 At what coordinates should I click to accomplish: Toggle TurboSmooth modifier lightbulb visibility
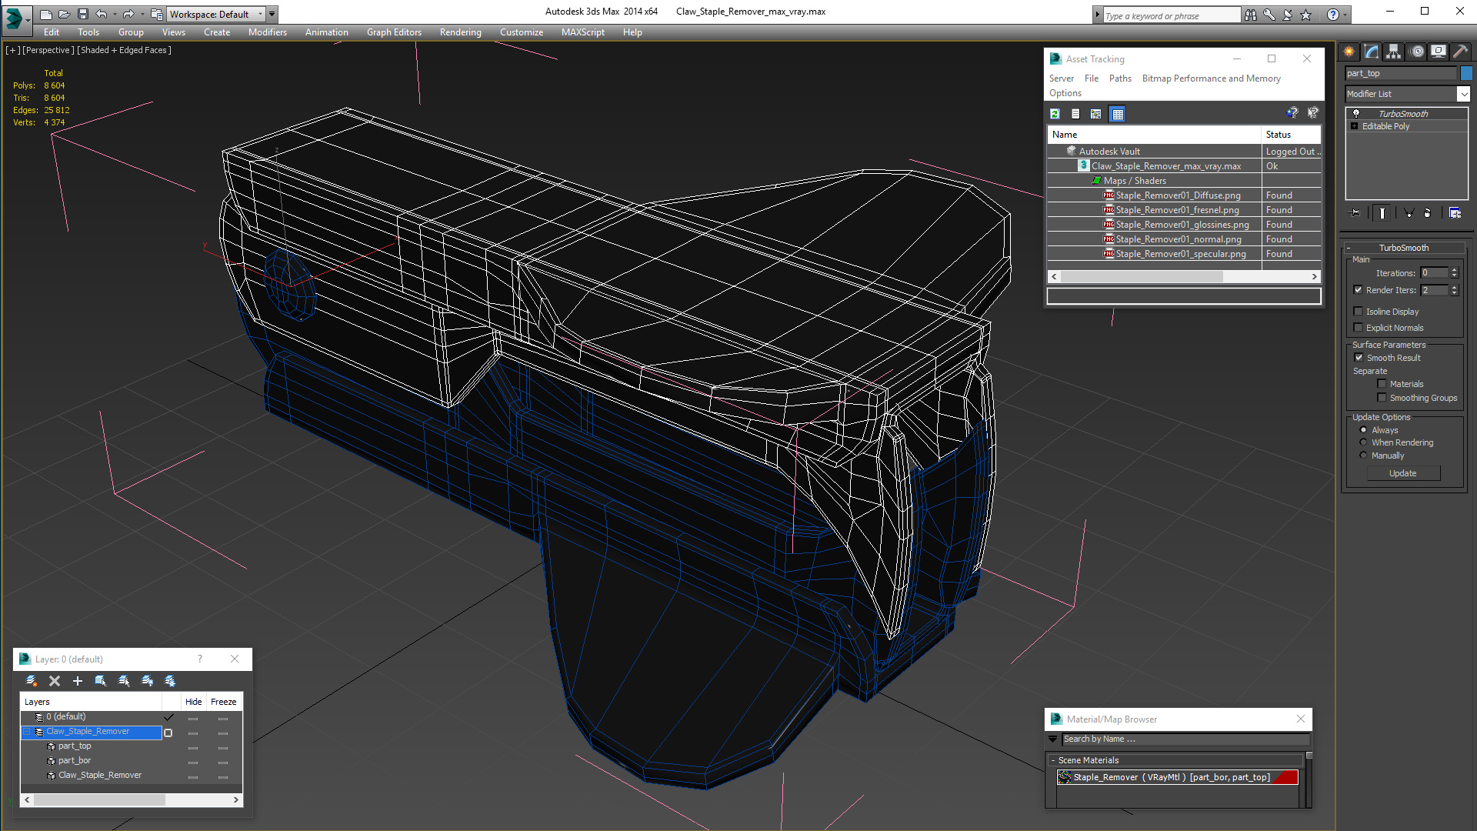point(1356,114)
